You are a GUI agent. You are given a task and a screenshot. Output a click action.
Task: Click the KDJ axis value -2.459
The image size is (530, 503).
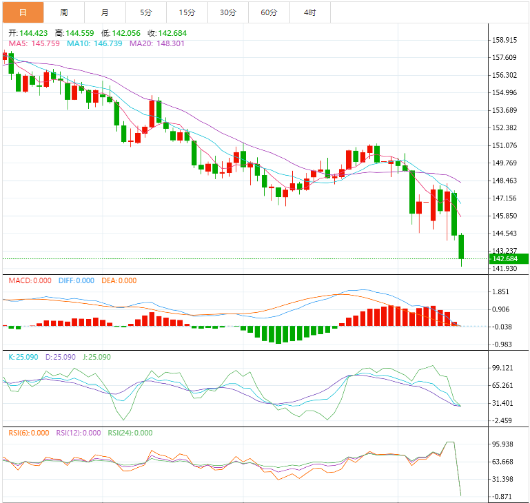[502, 420]
